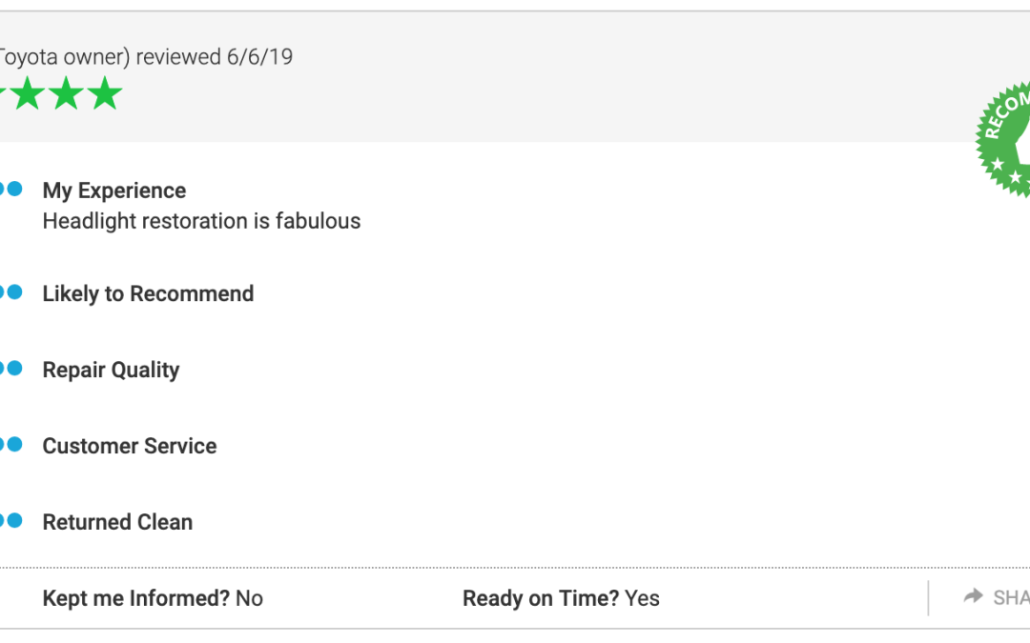Click the blue dot beside Likely to Recommend
The width and height of the screenshot is (1030, 643).
click(x=14, y=292)
